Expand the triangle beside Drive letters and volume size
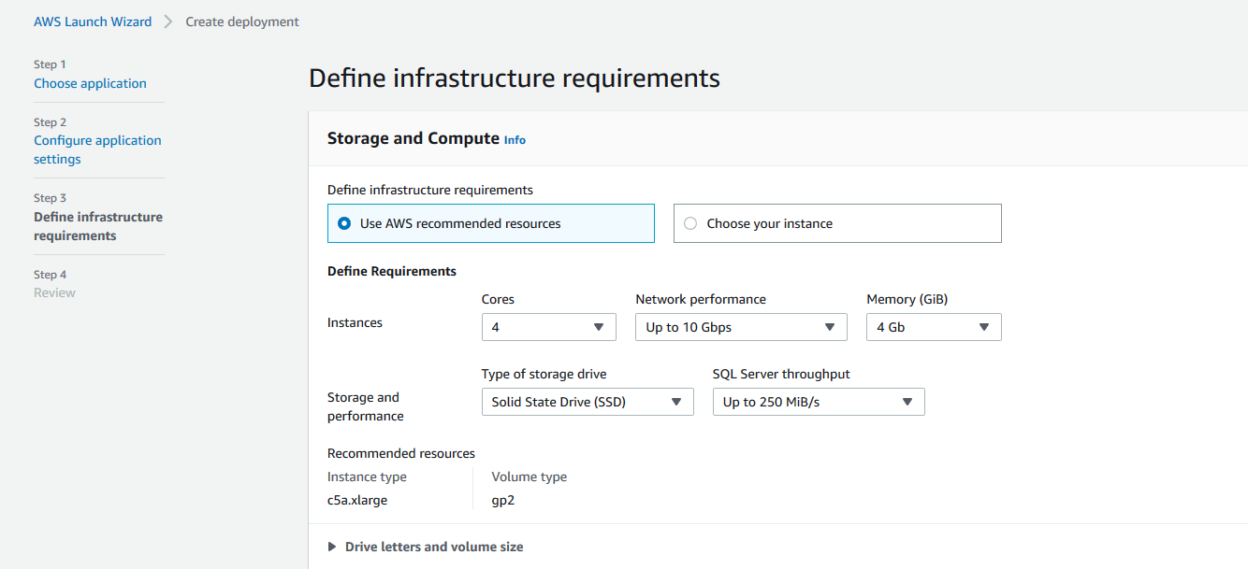 pos(332,547)
